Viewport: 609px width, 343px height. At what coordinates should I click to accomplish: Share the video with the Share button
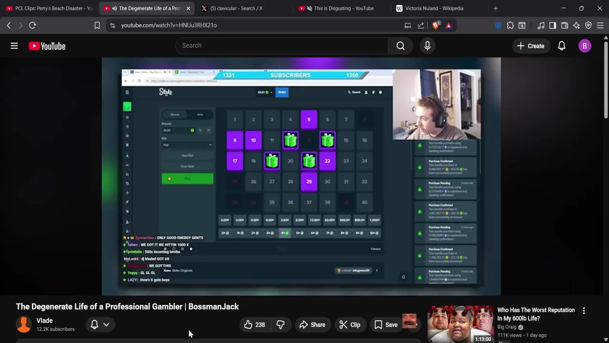tap(312, 325)
